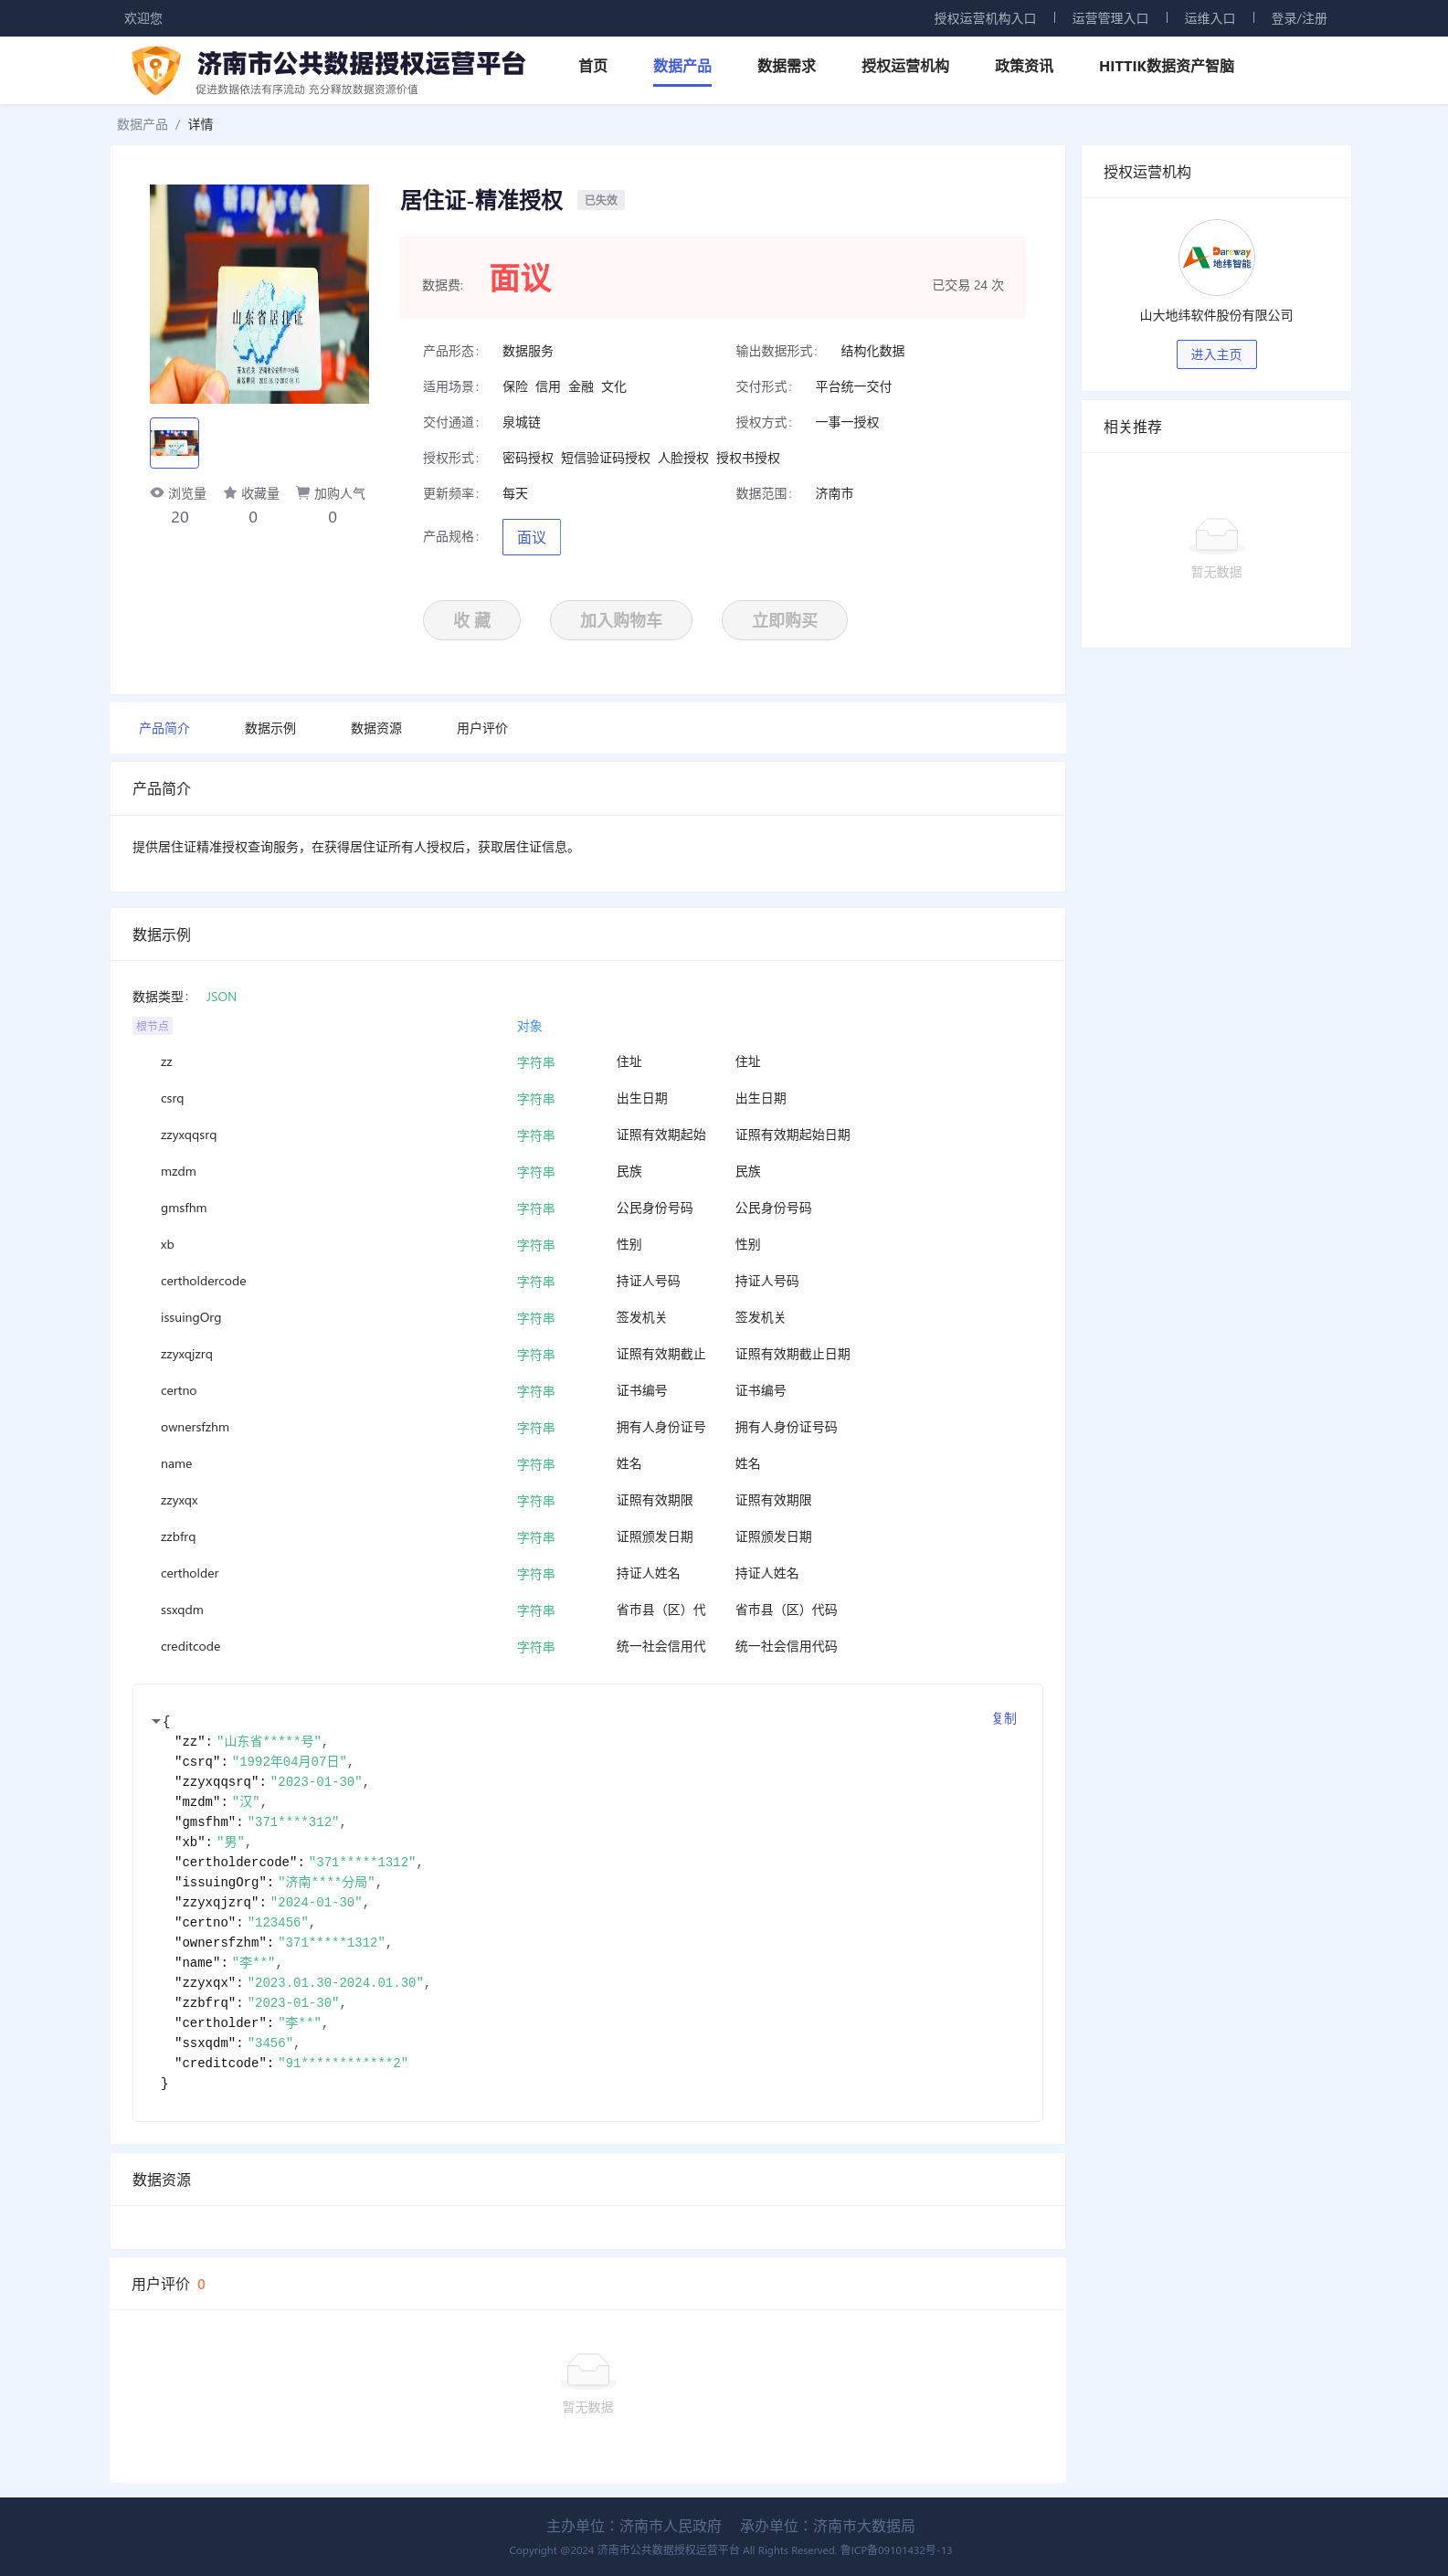The image size is (1448, 2576).
Task: Open 授权运营机构 in the navigation
Action: (905, 66)
